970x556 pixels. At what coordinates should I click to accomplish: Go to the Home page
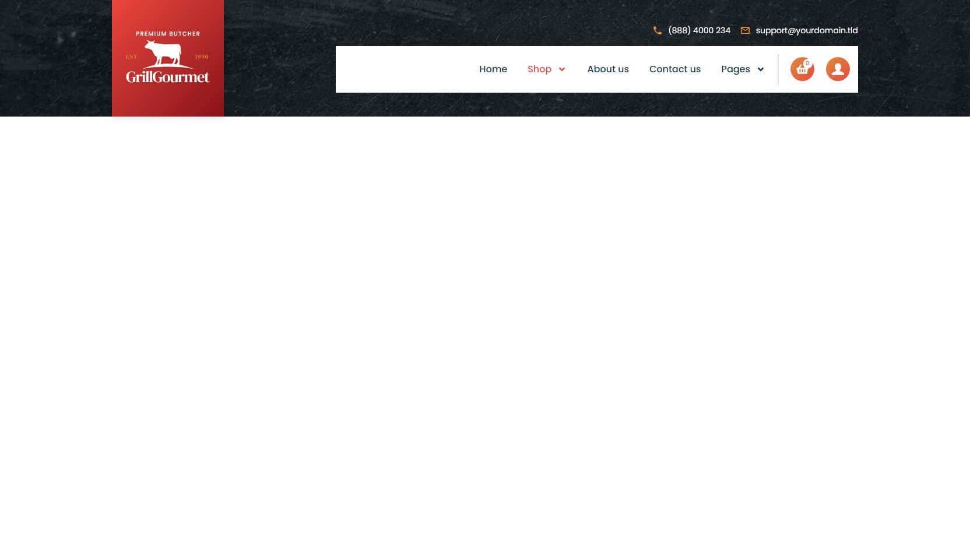(493, 69)
